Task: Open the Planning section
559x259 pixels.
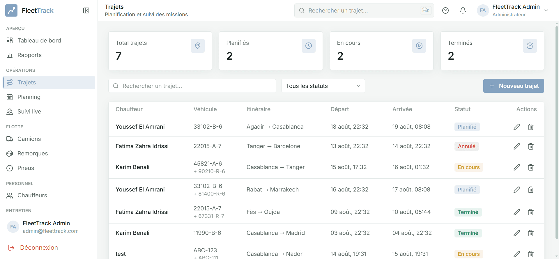Action: [x=49, y=97]
